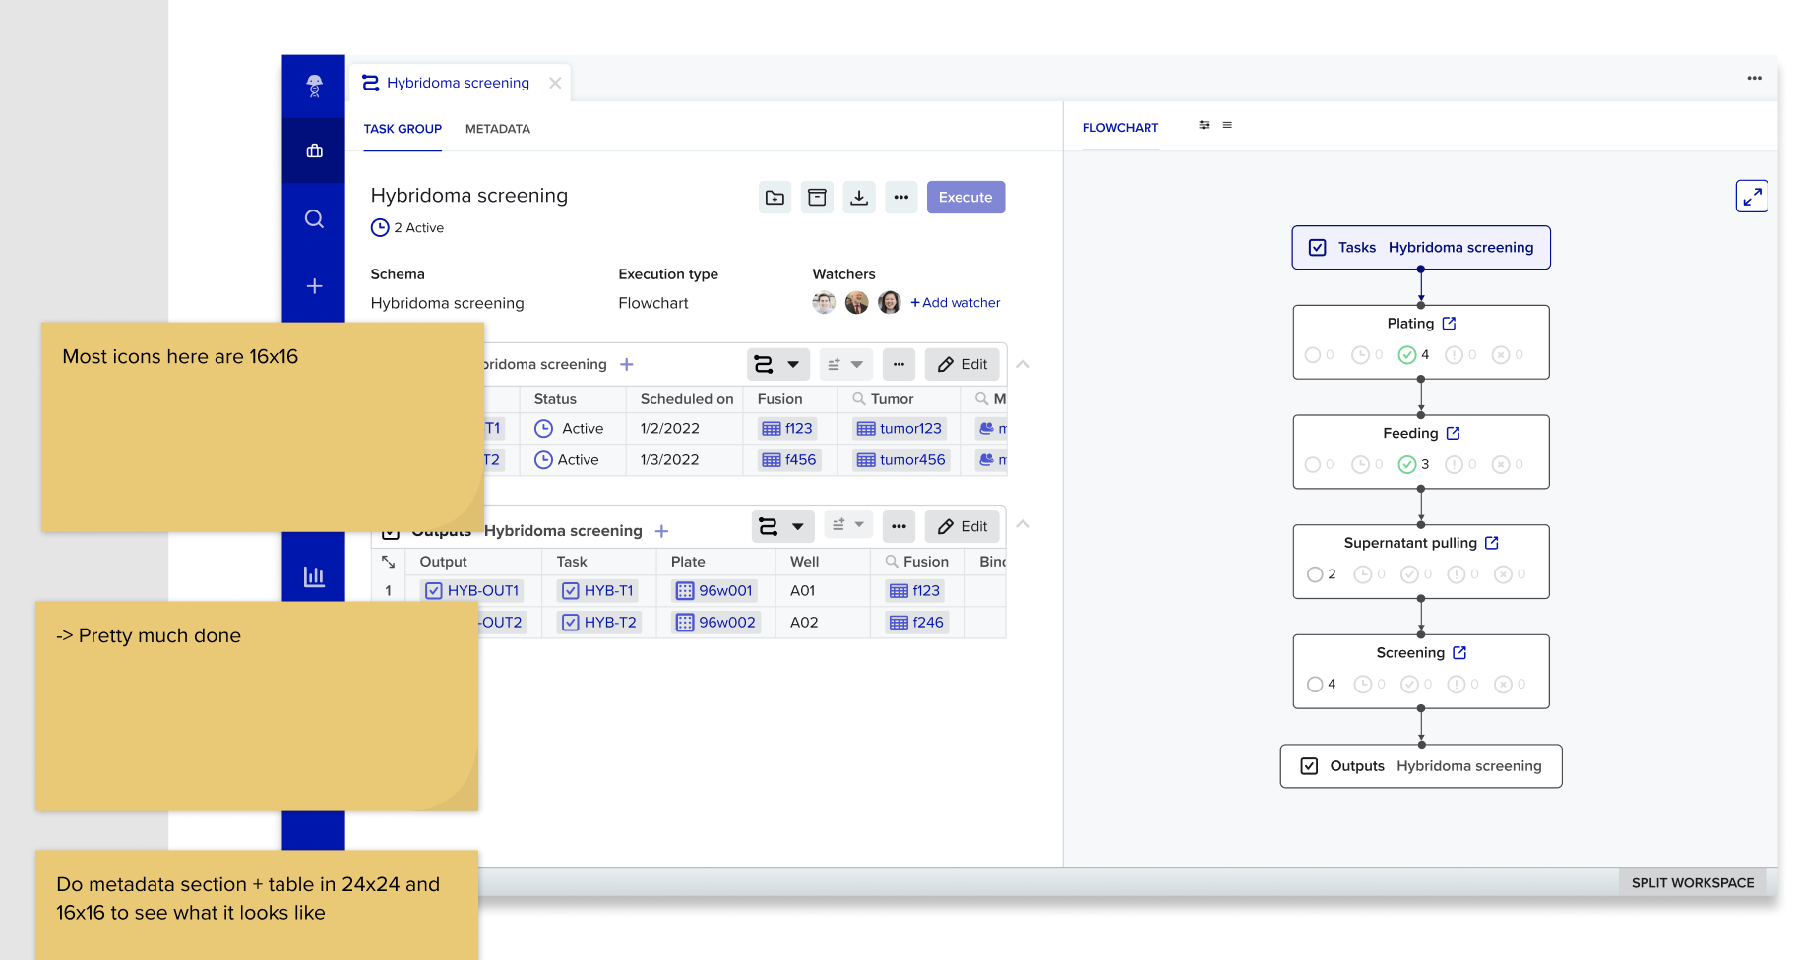Open the flow view dropdown in Outputs table toolbar
Image resolution: width=1799 pixels, height=960 pixels.
click(783, 526)
